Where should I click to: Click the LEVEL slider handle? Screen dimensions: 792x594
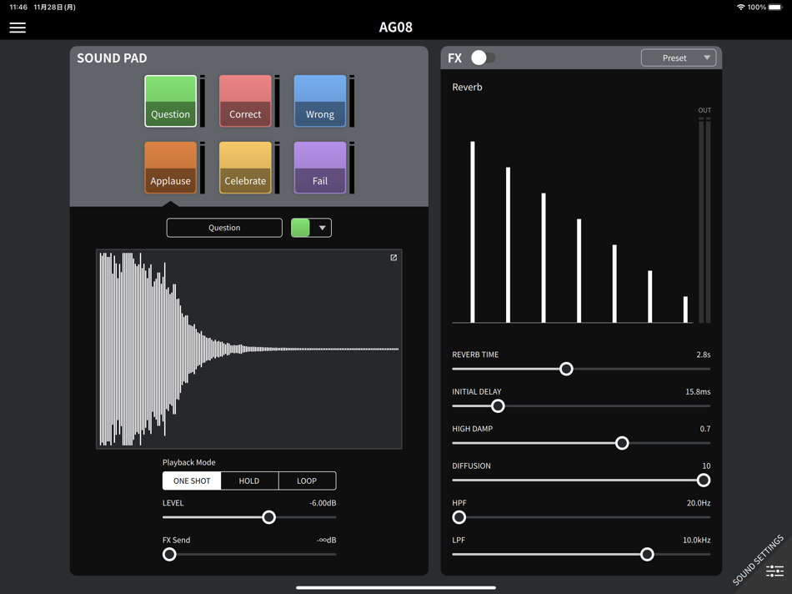(x=268, y=517)
